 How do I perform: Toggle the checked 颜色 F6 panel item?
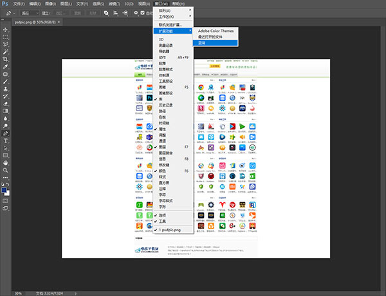point(173,171)
